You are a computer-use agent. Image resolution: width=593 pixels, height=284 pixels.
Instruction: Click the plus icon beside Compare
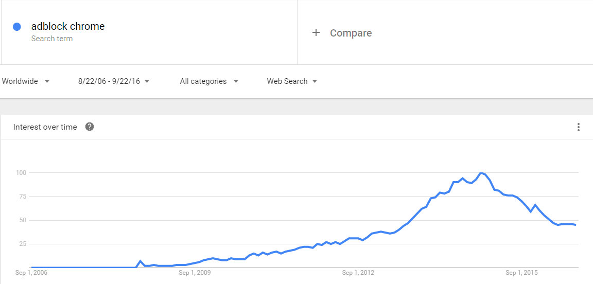coord(316,32)
